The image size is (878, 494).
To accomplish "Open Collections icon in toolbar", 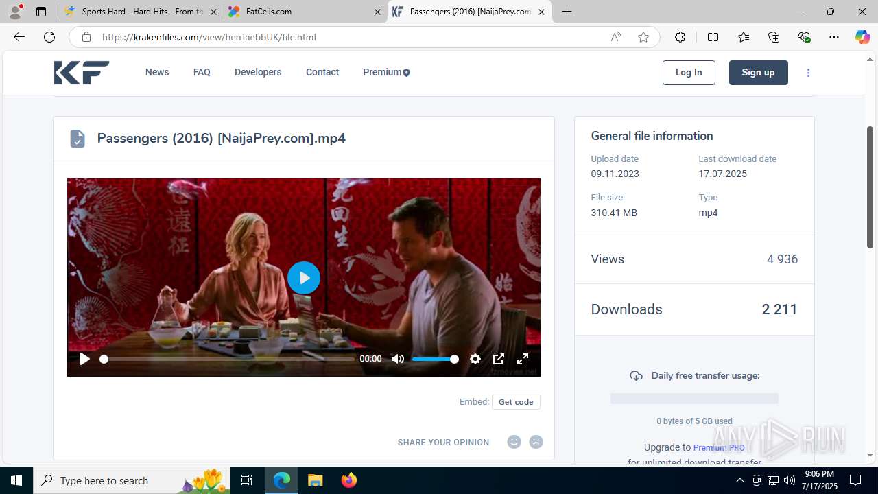I will click(x=774, y=37).
